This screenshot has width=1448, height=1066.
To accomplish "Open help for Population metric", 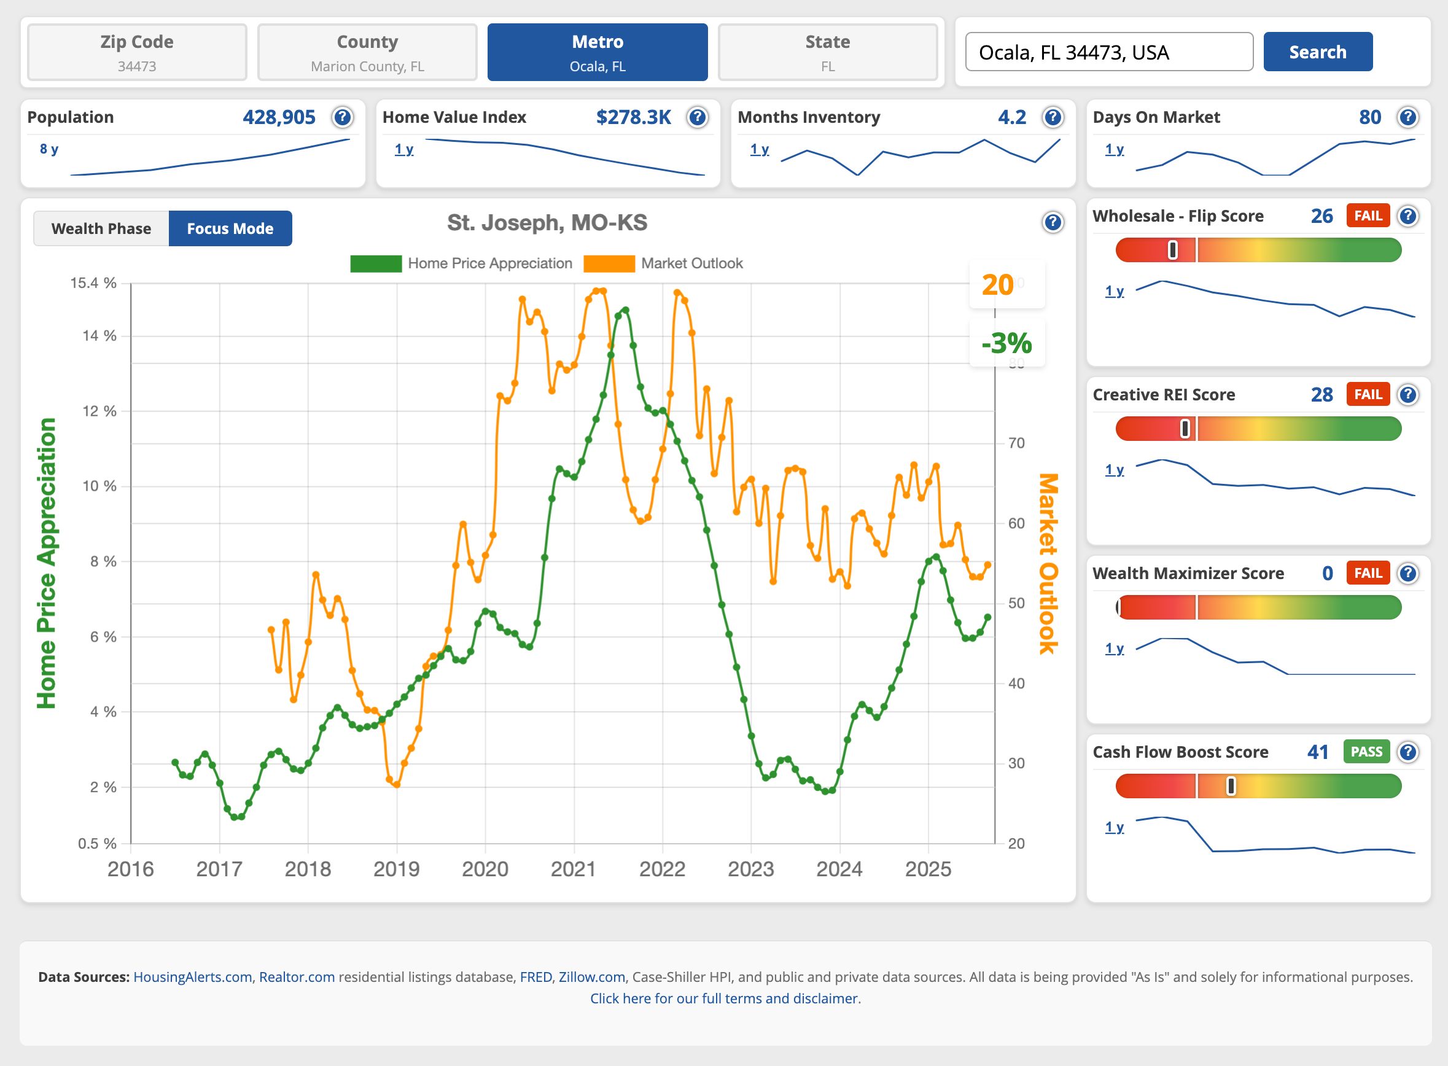I will 343,117.
